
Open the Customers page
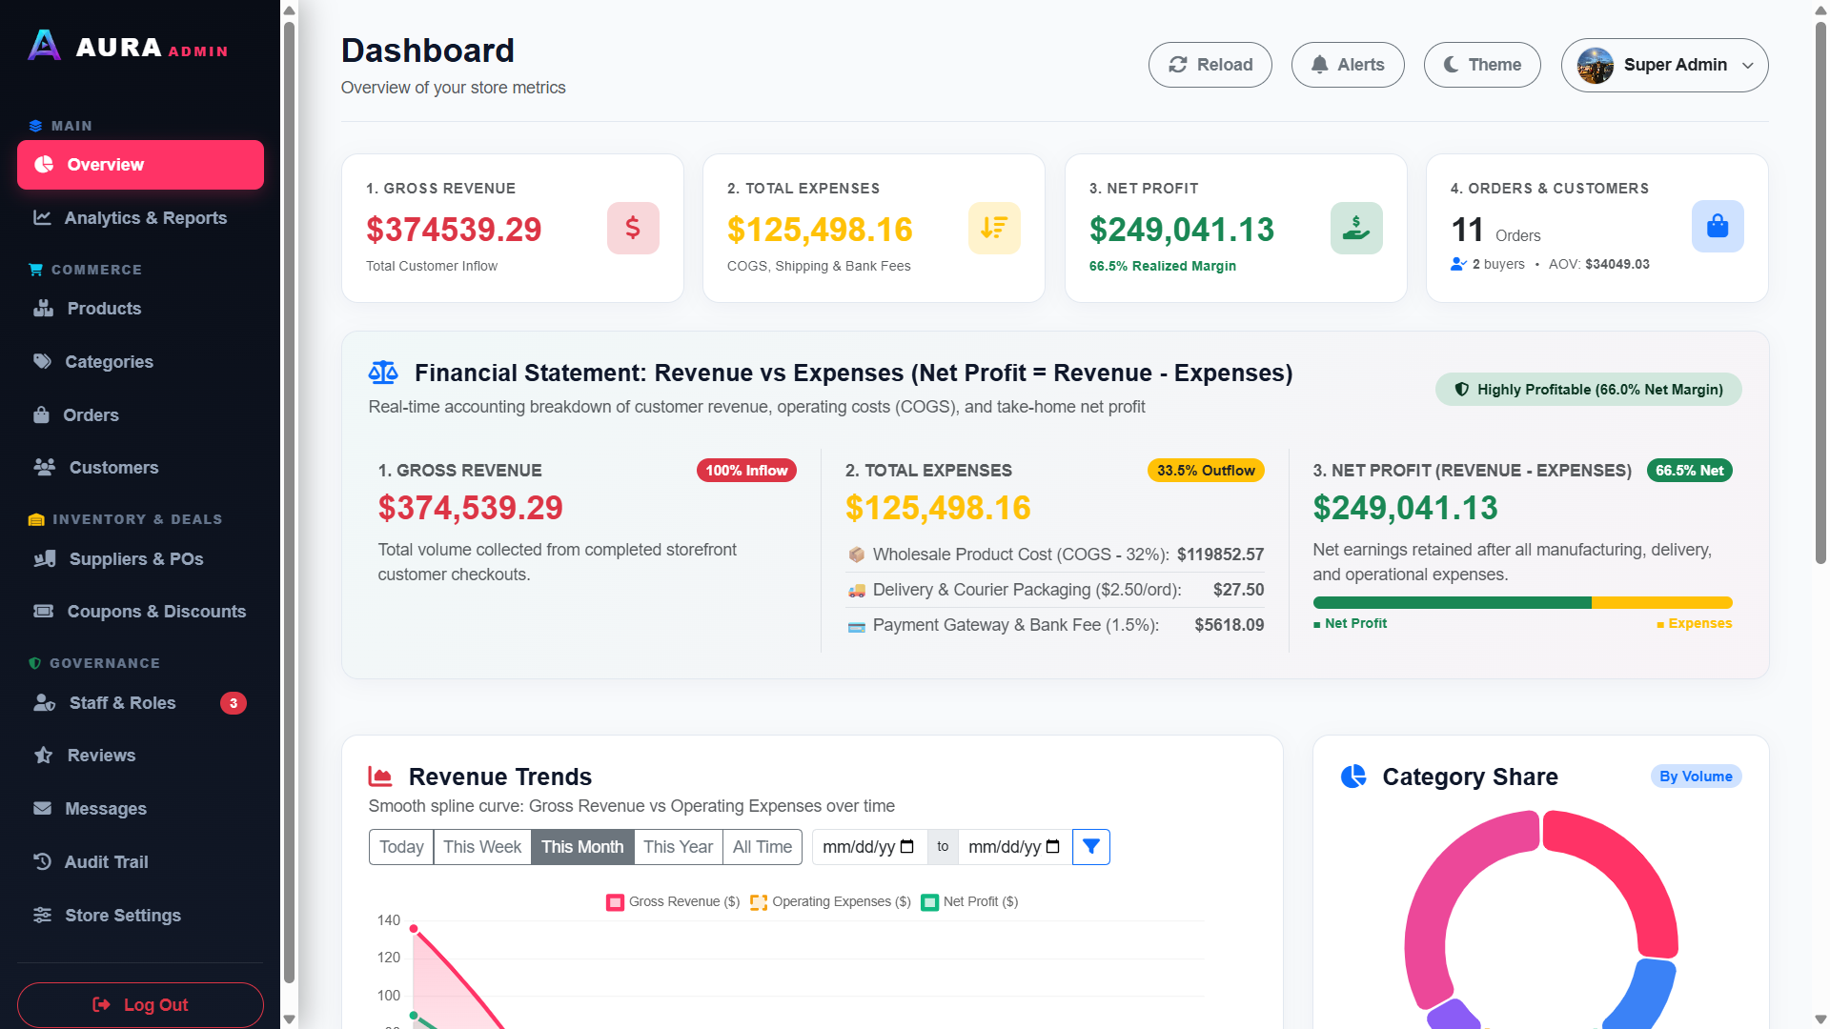[140, 468]
